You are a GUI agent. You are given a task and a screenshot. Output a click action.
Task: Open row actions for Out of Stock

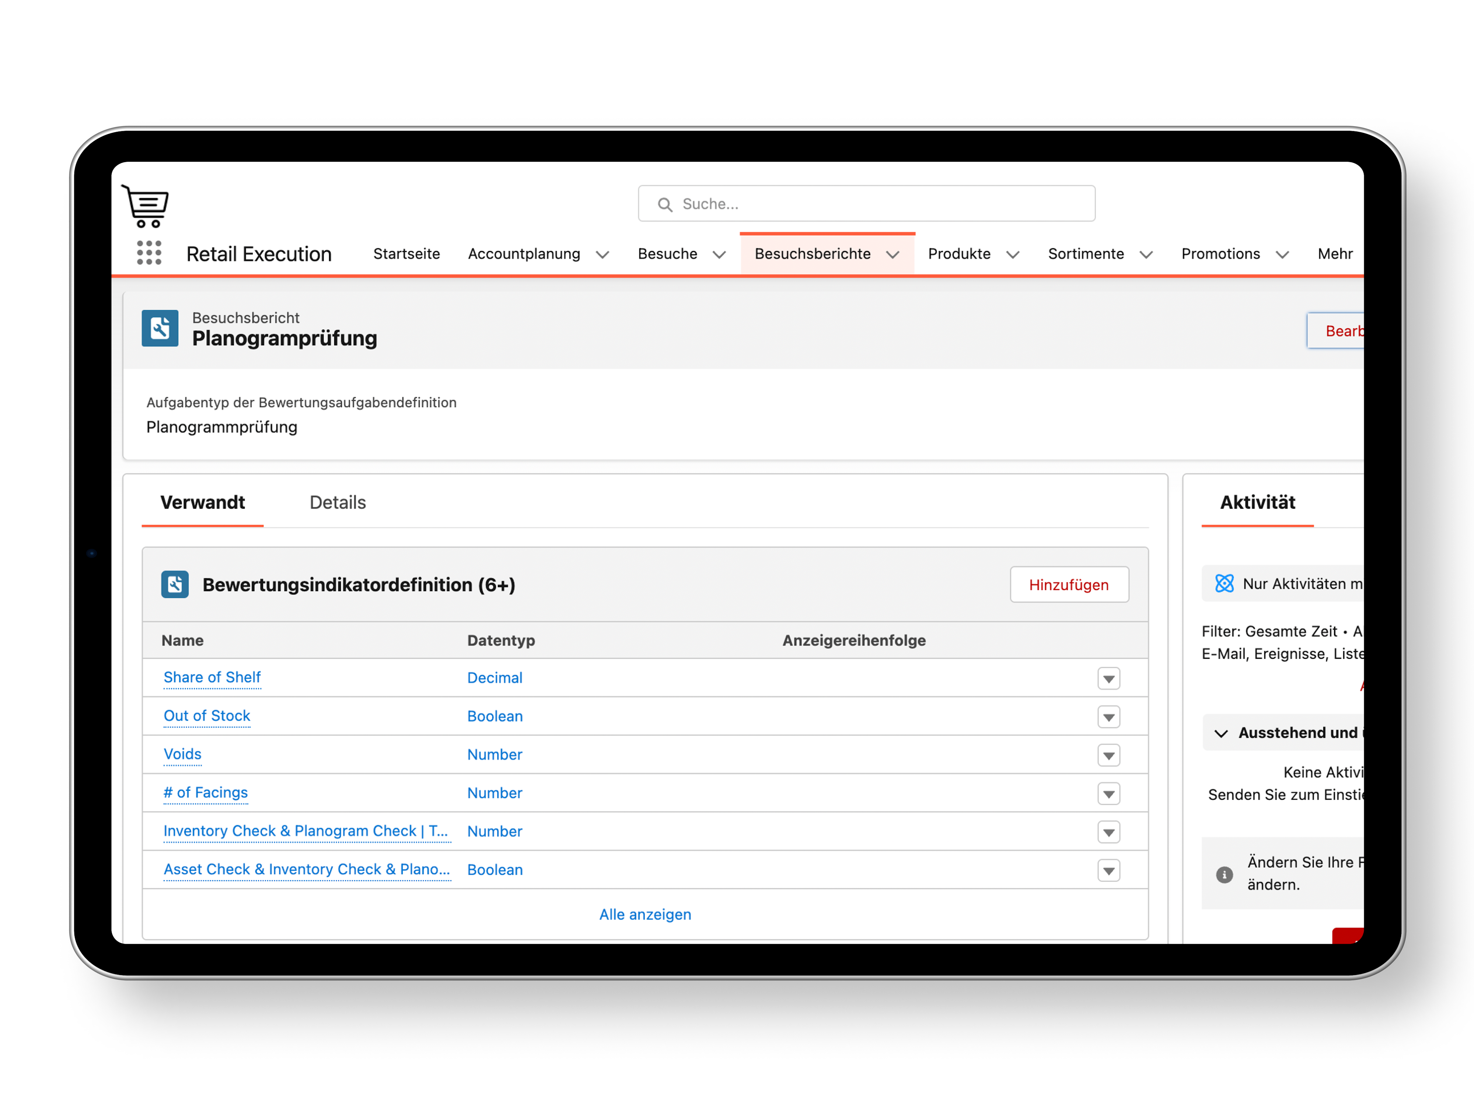[x=1108, y=718]
